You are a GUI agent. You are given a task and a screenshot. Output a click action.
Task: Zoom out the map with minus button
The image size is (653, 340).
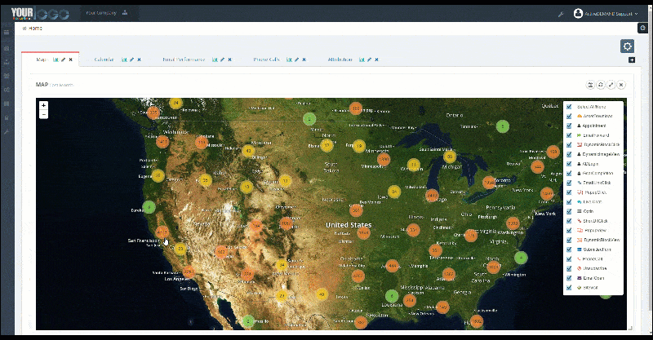(43, 114)
